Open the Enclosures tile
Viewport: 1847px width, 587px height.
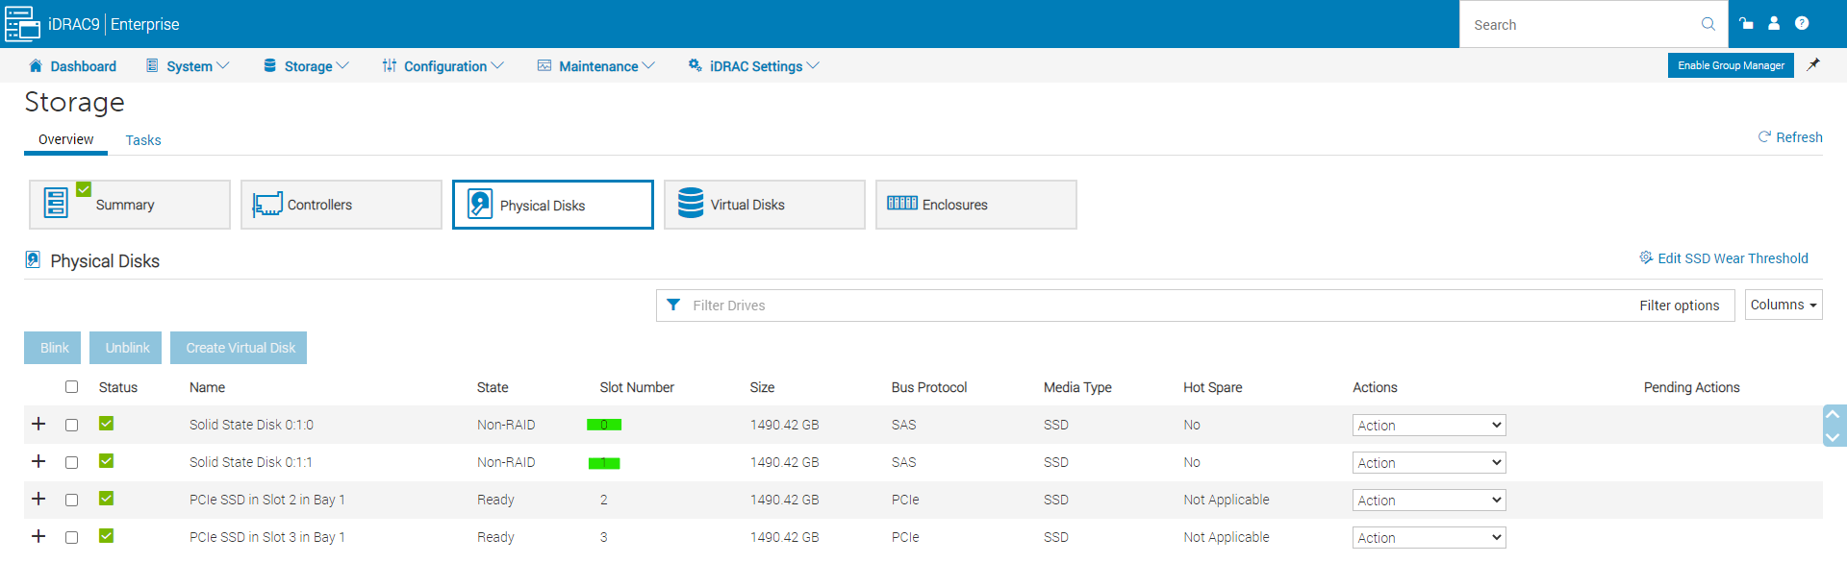coord(975,205)
